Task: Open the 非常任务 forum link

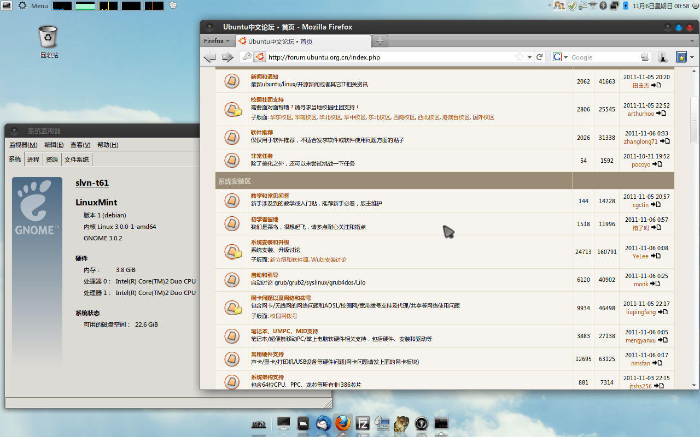Action: (x=262, y=156)
